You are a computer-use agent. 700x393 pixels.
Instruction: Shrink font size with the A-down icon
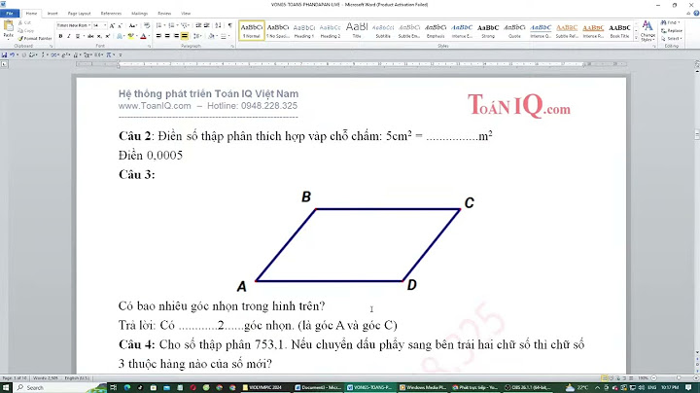click(x=120, y=26)
